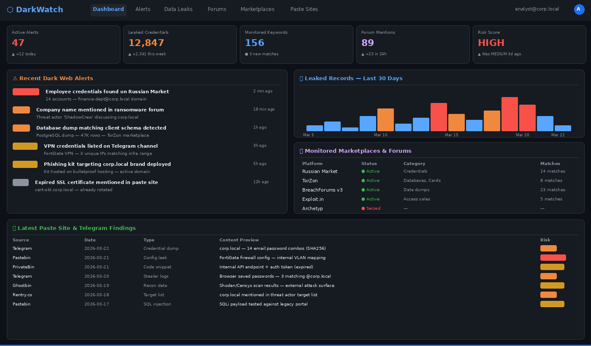Switch to the Alerts tab
Viewport: 591px width, 346px height.
(x=143, y=9)
